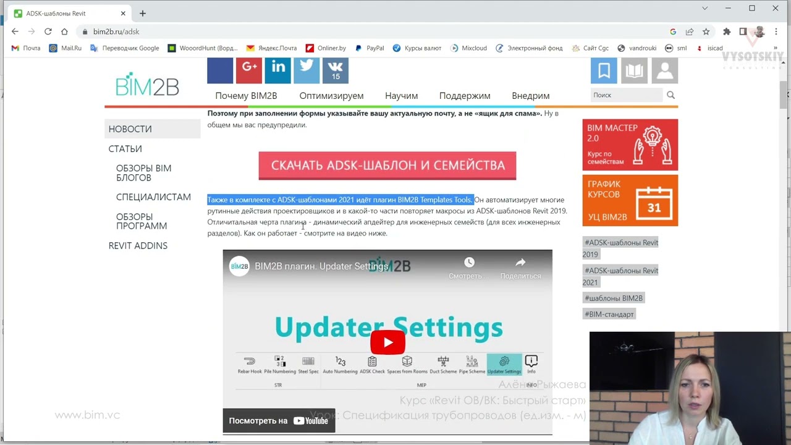791x445 pixels.
Task: Open the 'Курсы валют' bookmark
Action: 417,48
